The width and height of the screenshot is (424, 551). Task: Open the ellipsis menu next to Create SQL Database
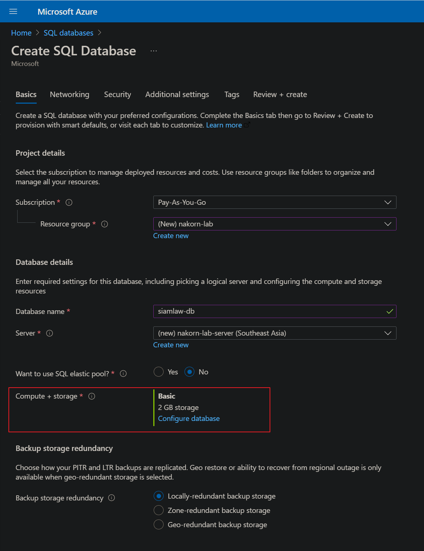click(154, 50)
